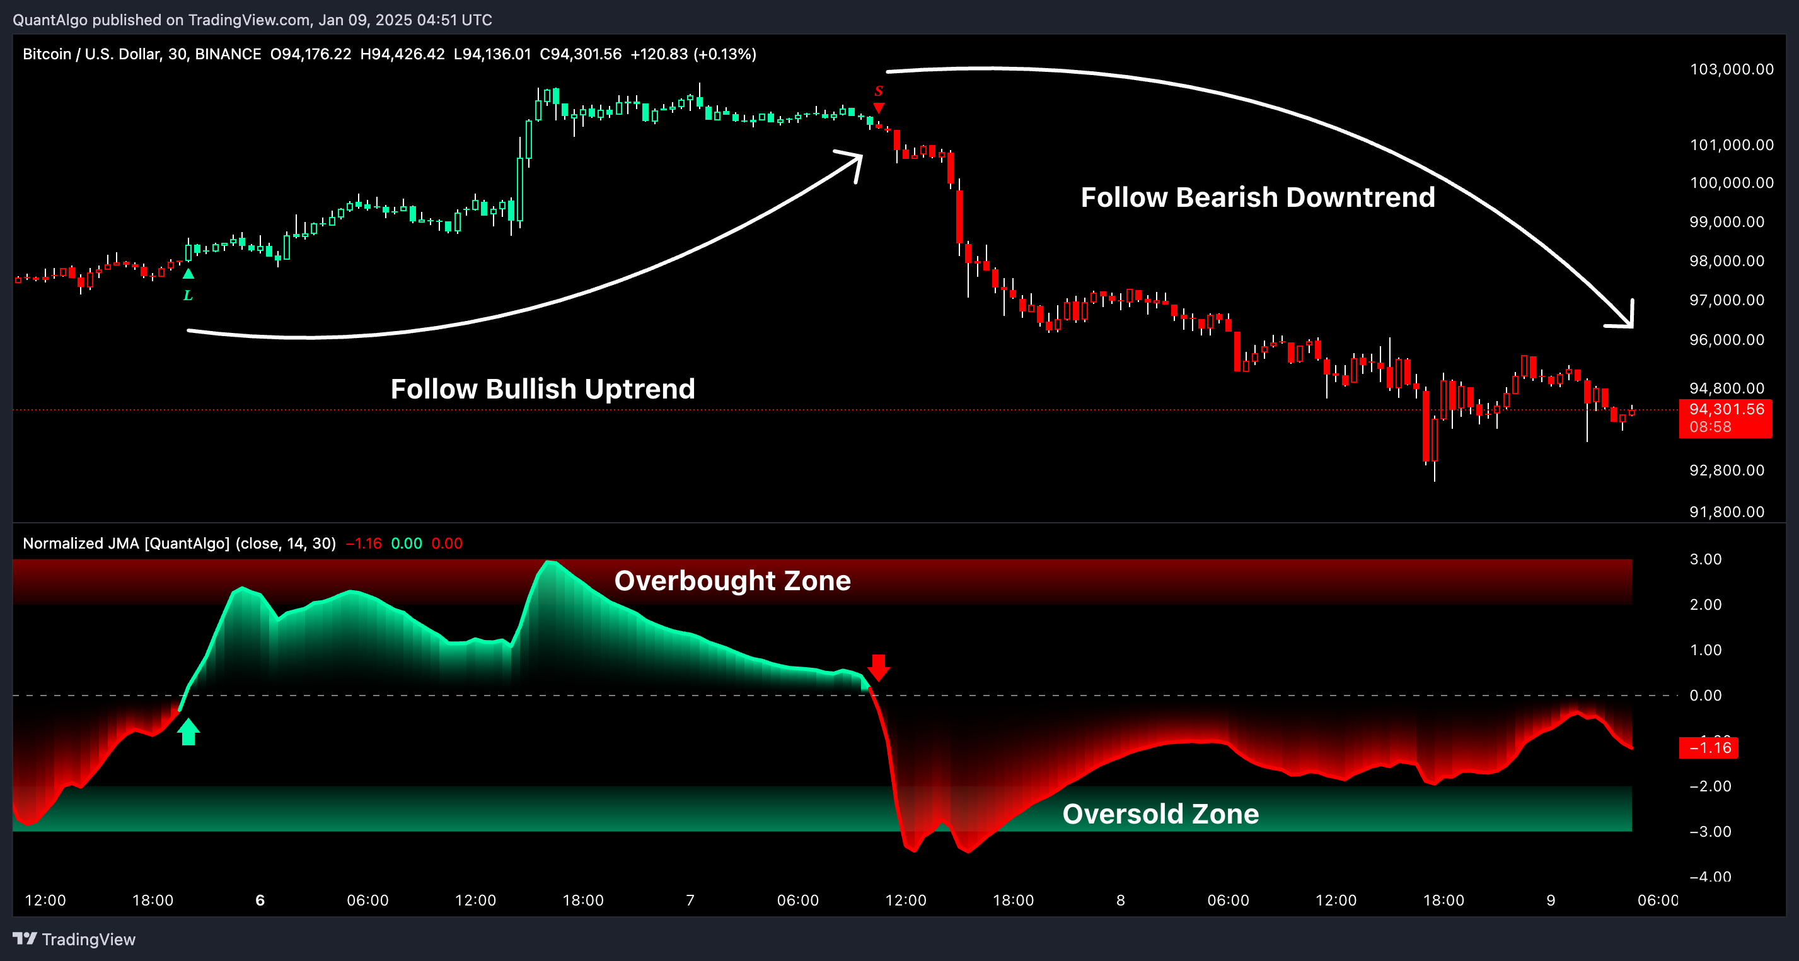This screenshot has width=1799, height=961.
Task: Click the close value C94,301.56
Action: tap(581, 54)
